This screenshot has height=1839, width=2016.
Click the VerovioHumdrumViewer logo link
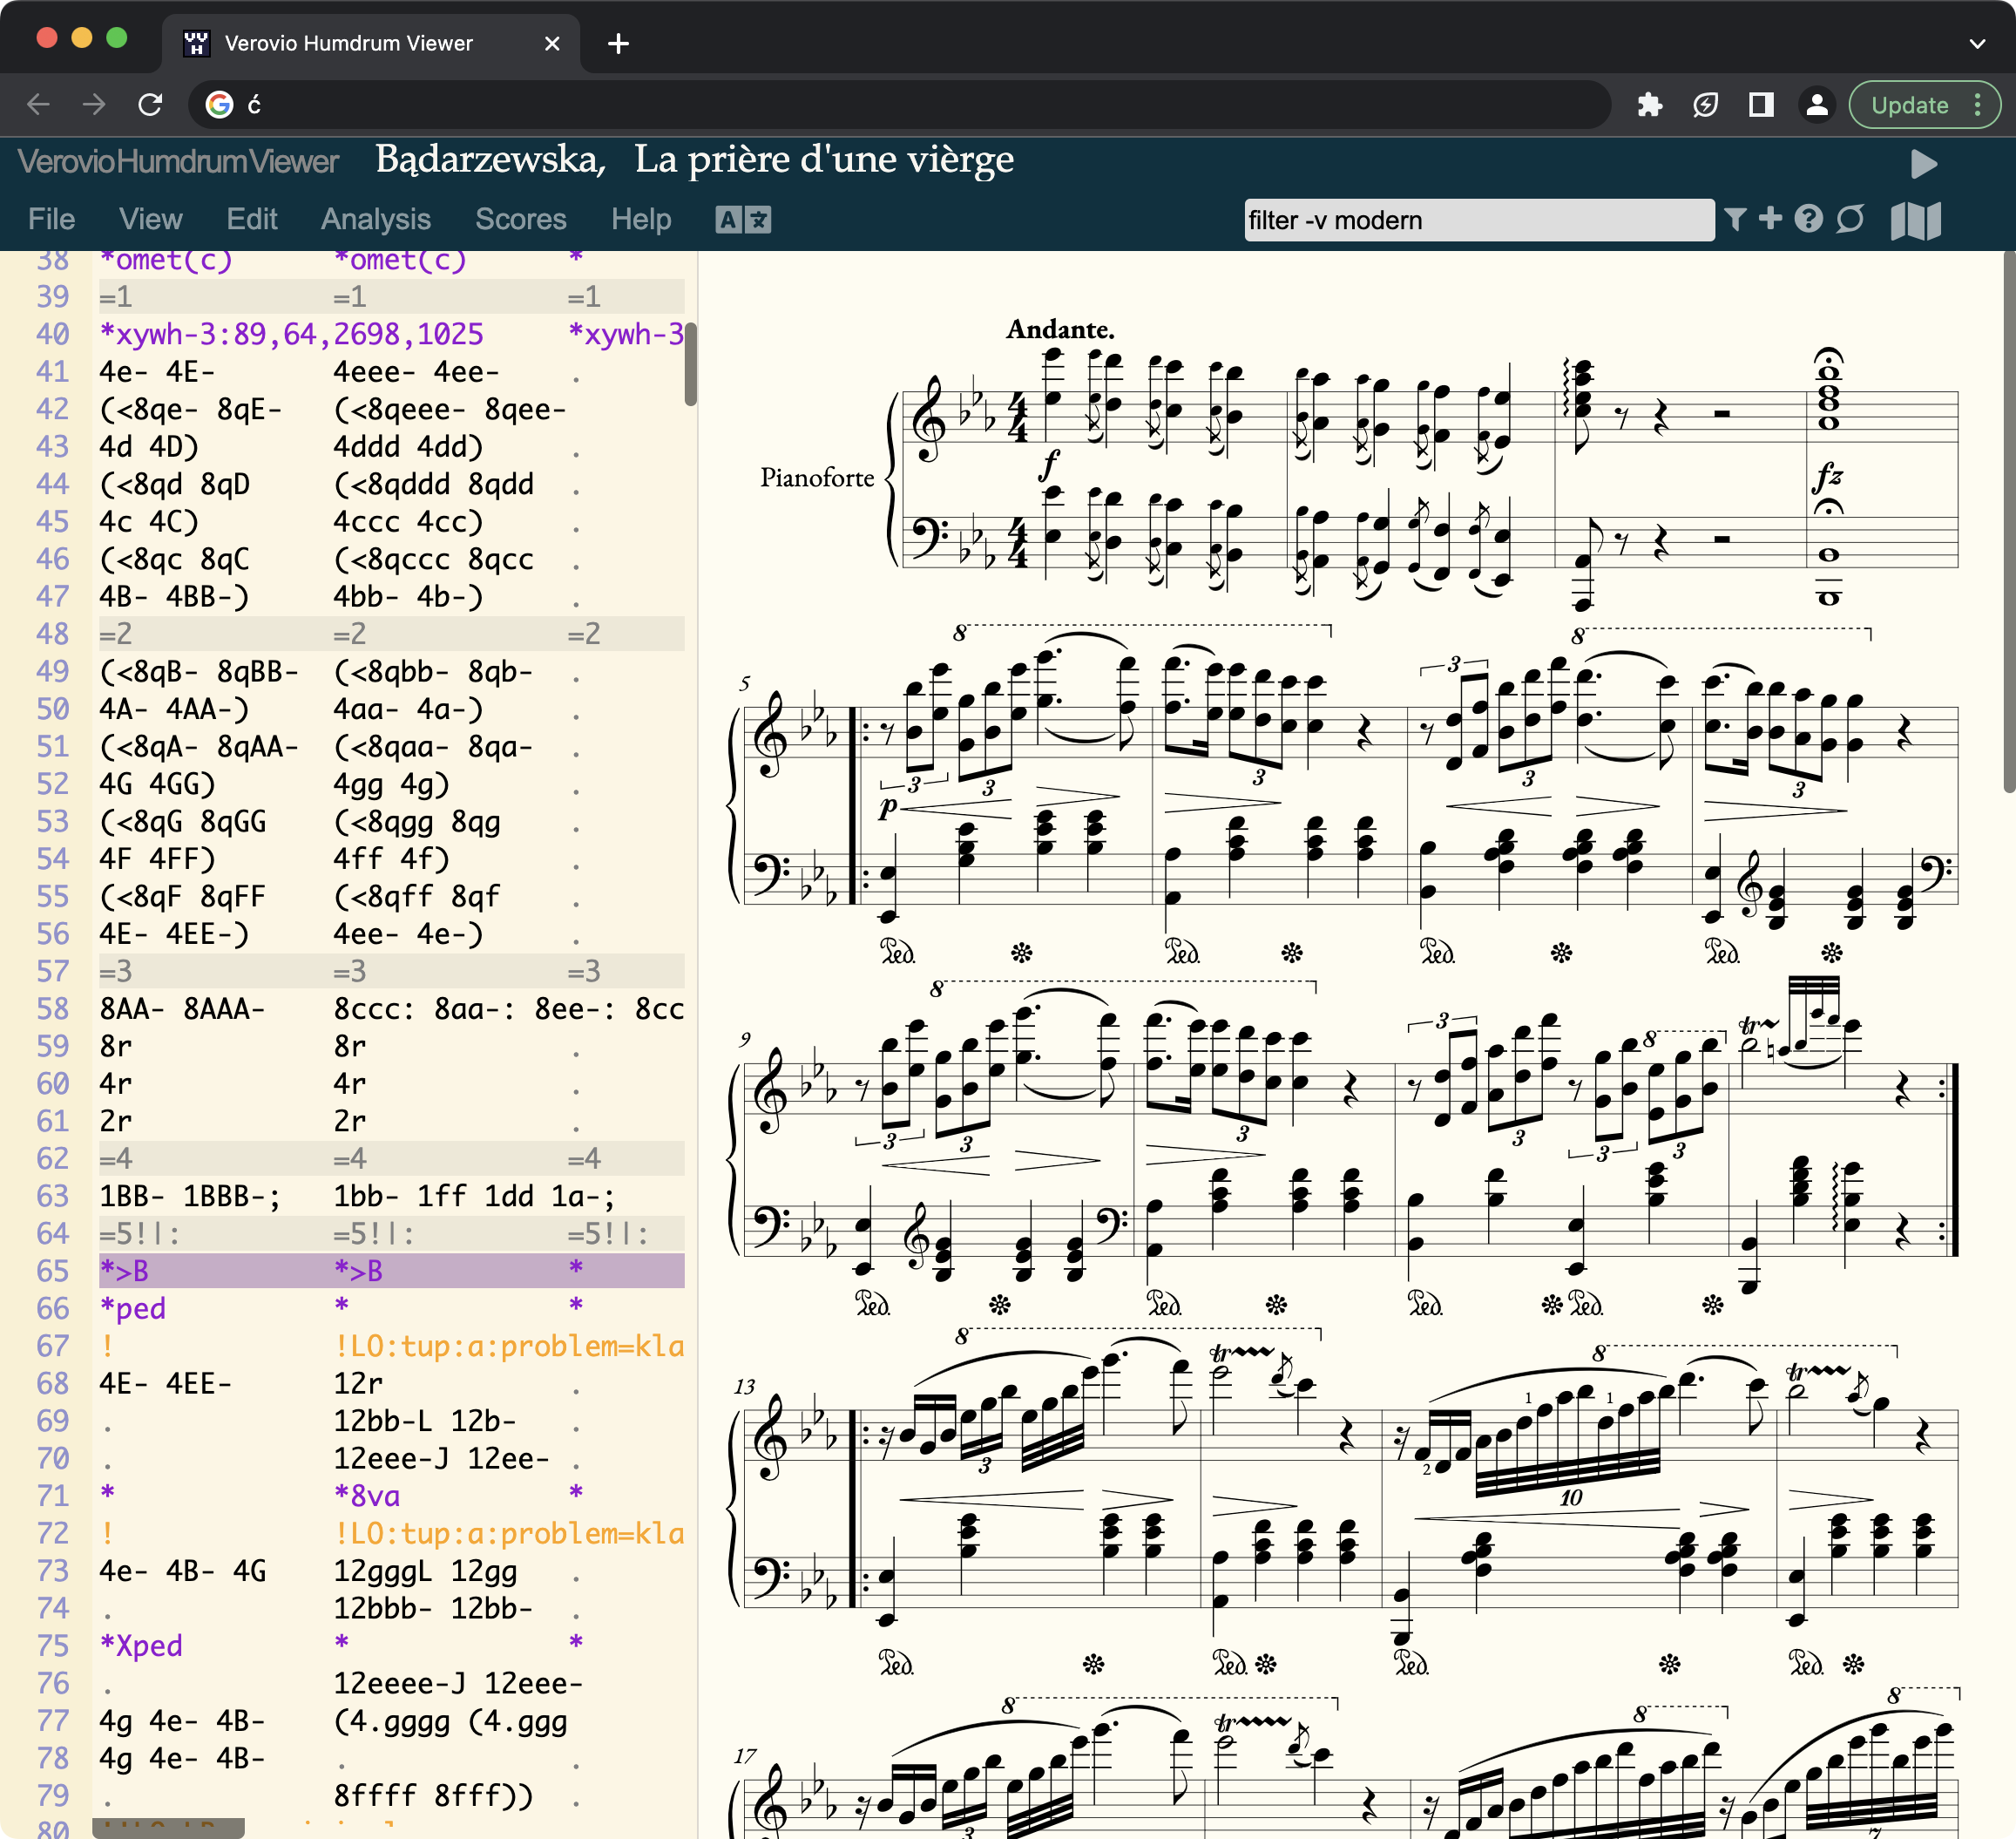tap(178, 161)
